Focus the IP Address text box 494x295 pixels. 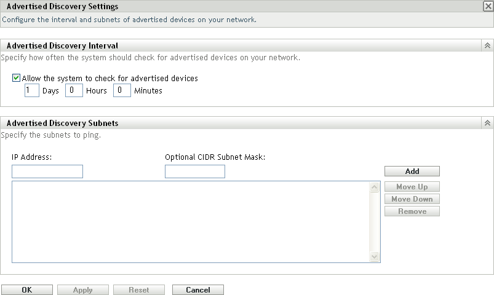coord(47,171)
